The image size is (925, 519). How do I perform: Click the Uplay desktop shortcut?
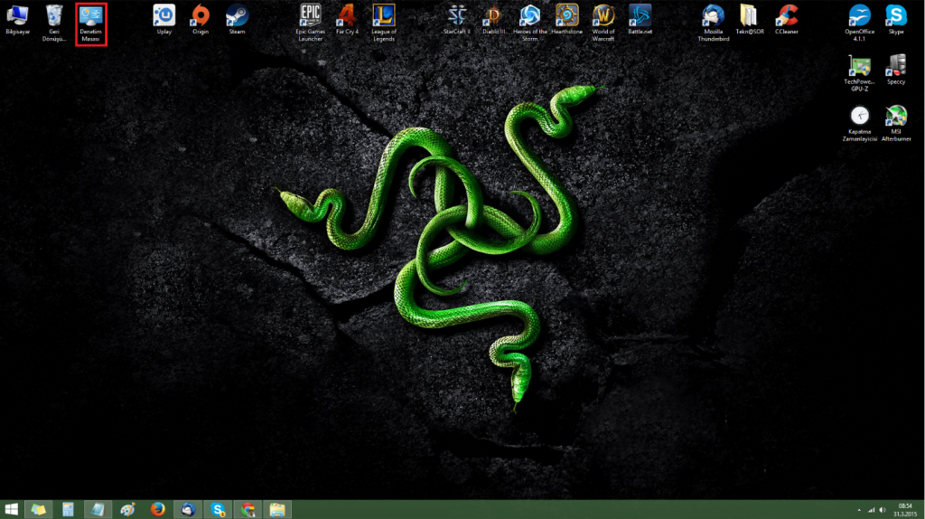[x=164, y=16]
